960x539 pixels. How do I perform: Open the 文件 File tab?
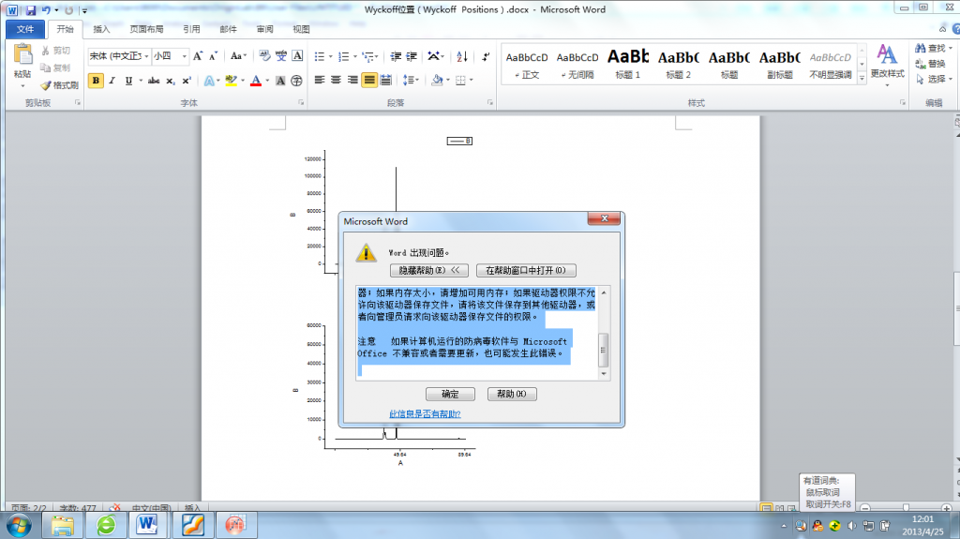pos(25,29)
